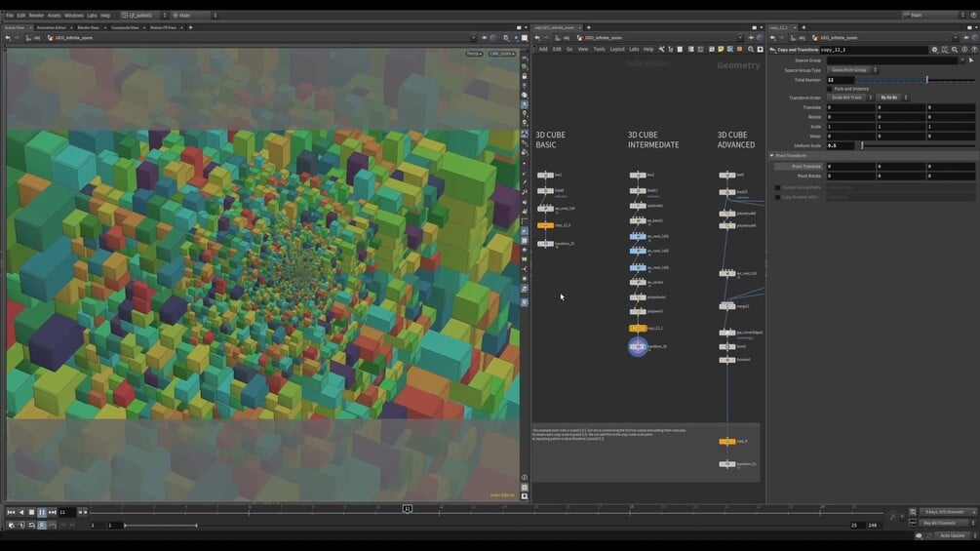980x551 pixels.
Task: Select the orange copy node in advanced column
Action: point(726,442)
